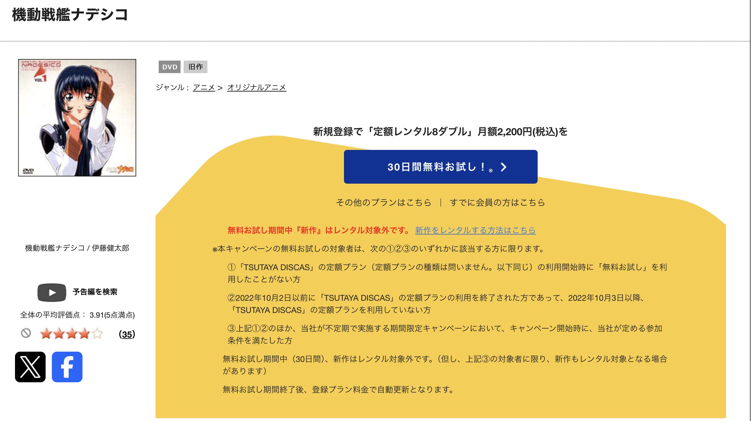The image size is (751, 421).
Task: Click the average rating 3.91 text
Action: pos(77,315)
